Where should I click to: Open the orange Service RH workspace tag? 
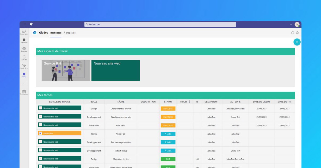(60, 133)
